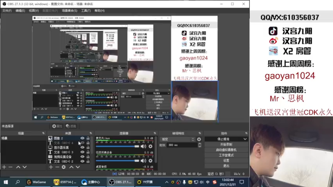Click 退出 to exit OBS

pyautogui.click(x=226, y=166)
